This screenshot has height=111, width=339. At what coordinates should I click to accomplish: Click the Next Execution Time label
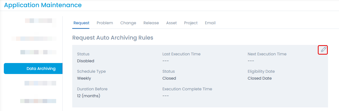pyautogui.click(x=267, y=54)
